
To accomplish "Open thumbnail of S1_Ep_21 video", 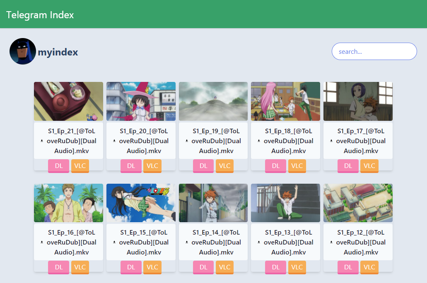I will click(69, 101).
